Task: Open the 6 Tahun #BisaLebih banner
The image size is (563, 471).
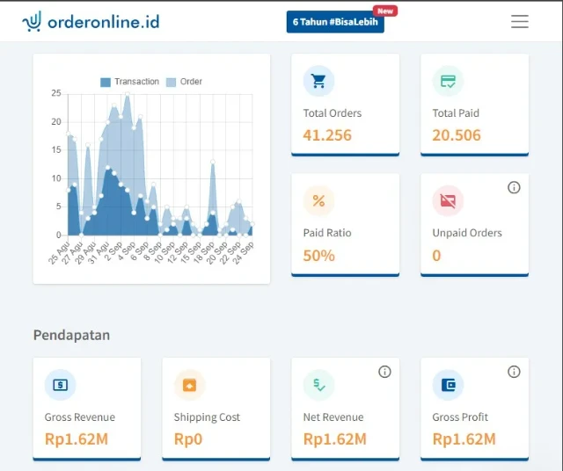Action: click(335, 22)
